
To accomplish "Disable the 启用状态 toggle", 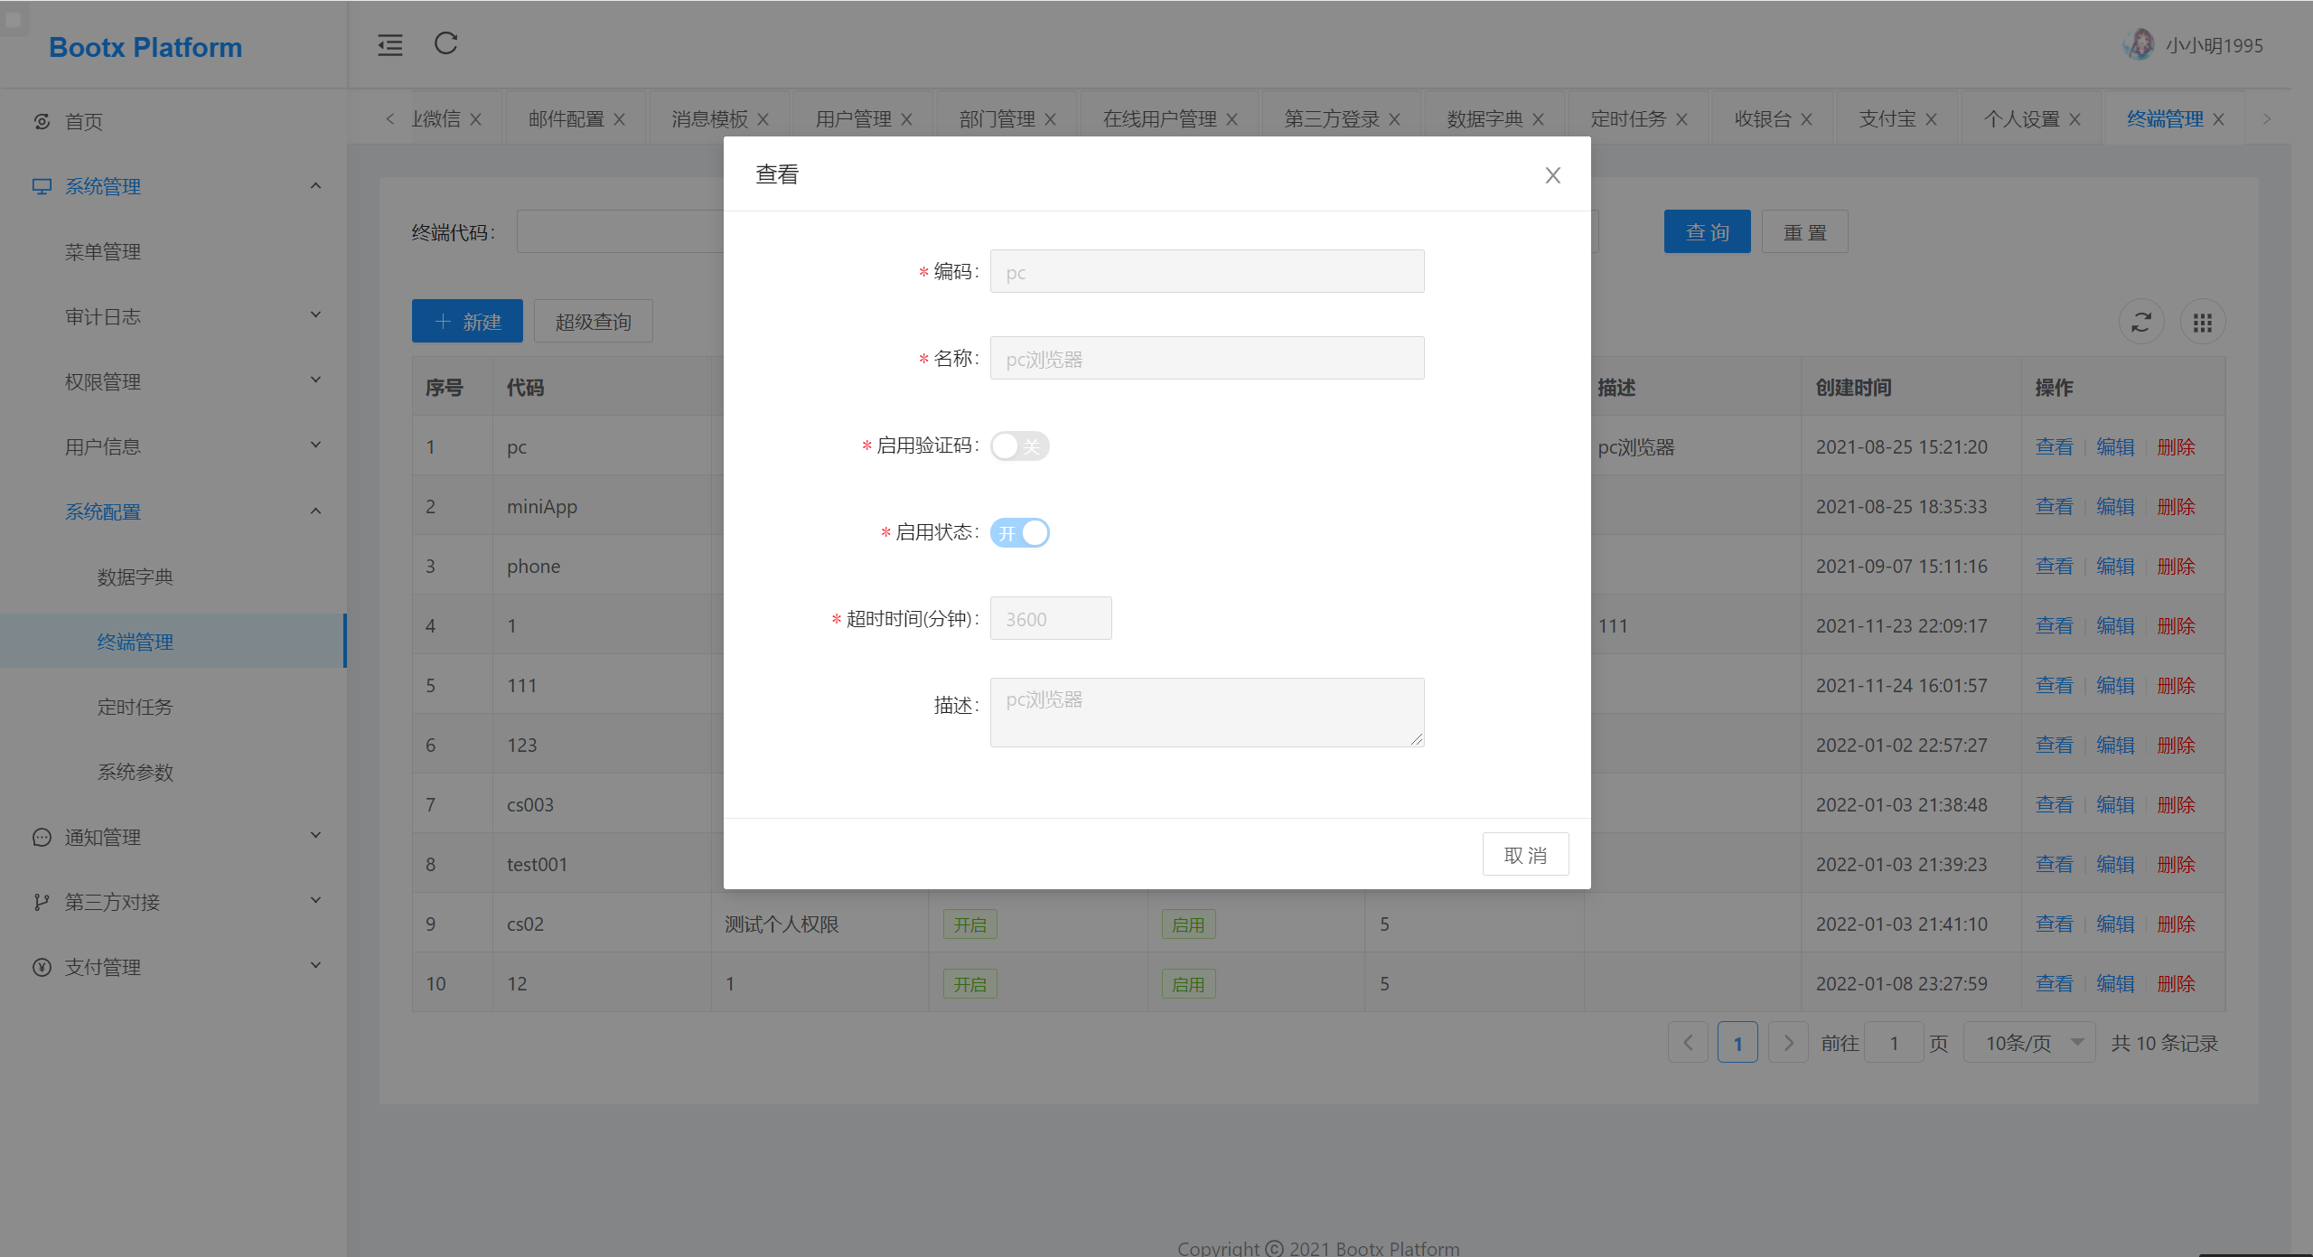I will click(1019, 532).
